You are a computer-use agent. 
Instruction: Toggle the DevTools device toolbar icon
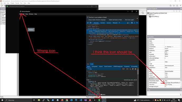(90, 23)
